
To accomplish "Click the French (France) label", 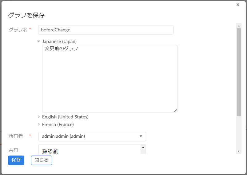I will (x=58, y=125).
